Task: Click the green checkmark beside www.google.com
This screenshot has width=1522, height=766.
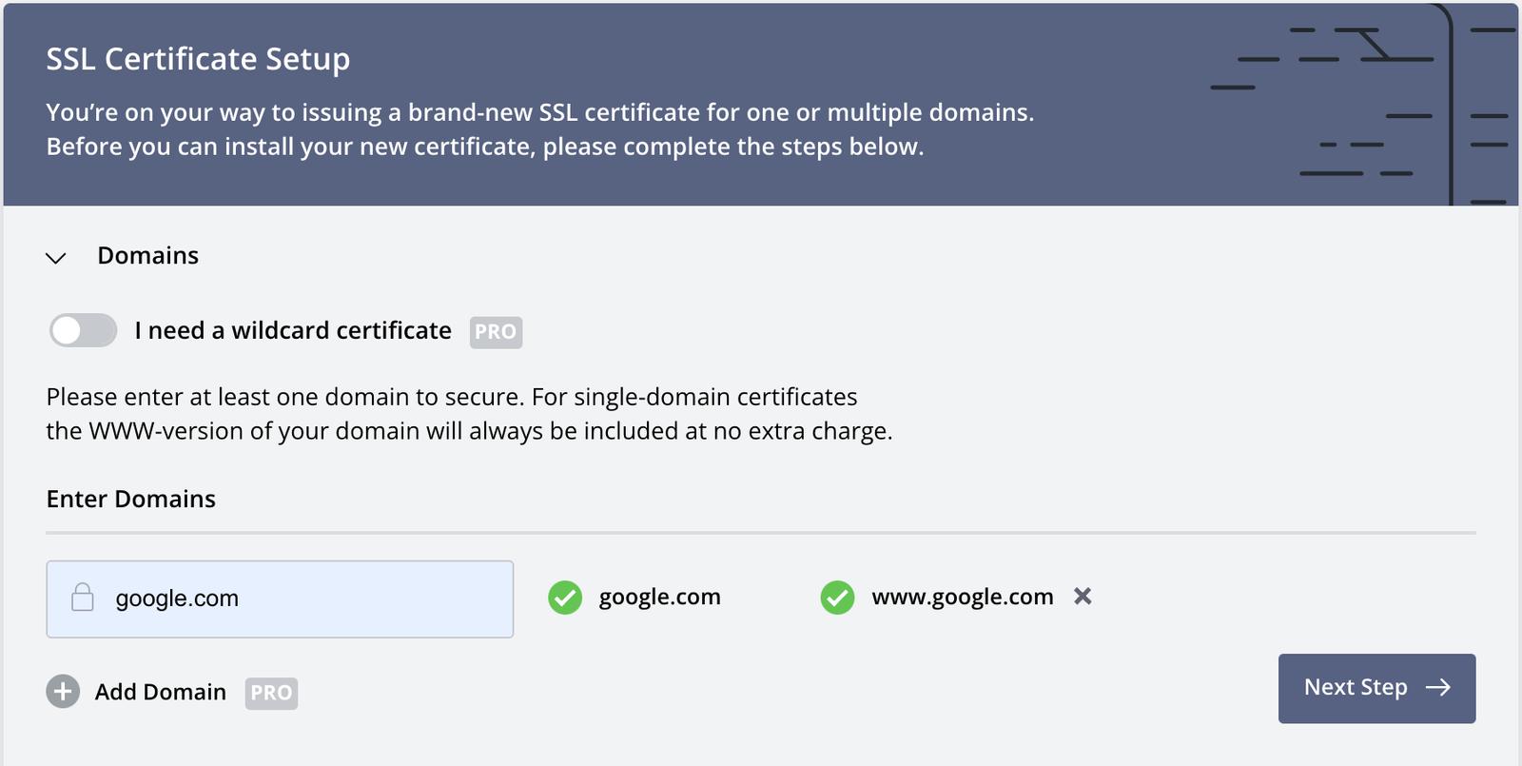Action: pyautogui.click(x=837, y=598)
